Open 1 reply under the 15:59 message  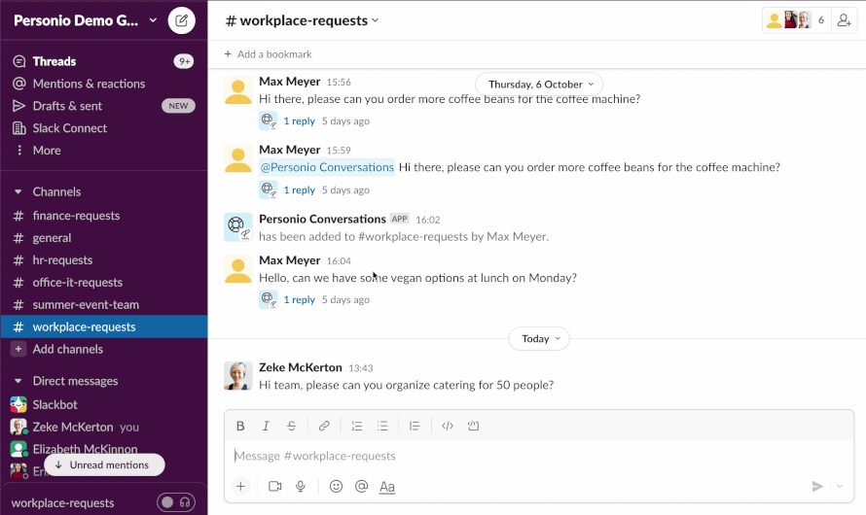point(299,190)
